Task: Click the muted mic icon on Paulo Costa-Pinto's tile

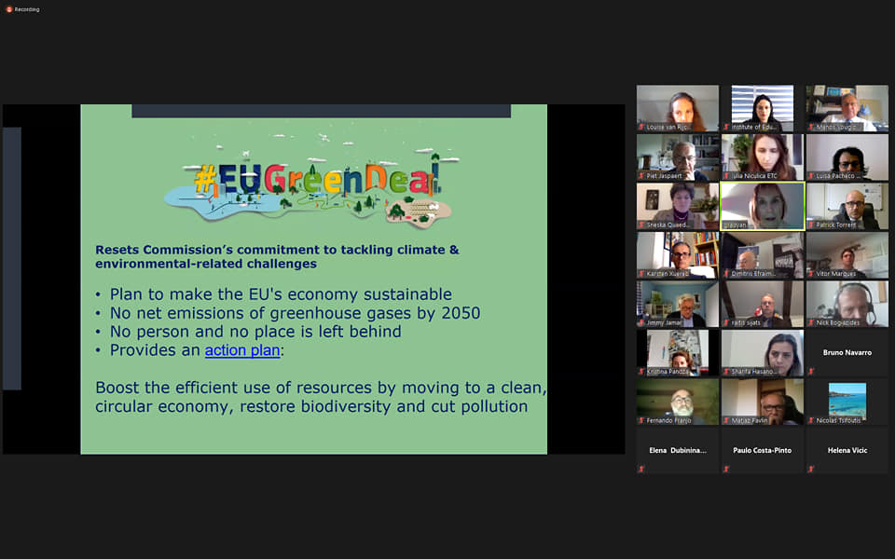Action: click(x=726, y=469)
